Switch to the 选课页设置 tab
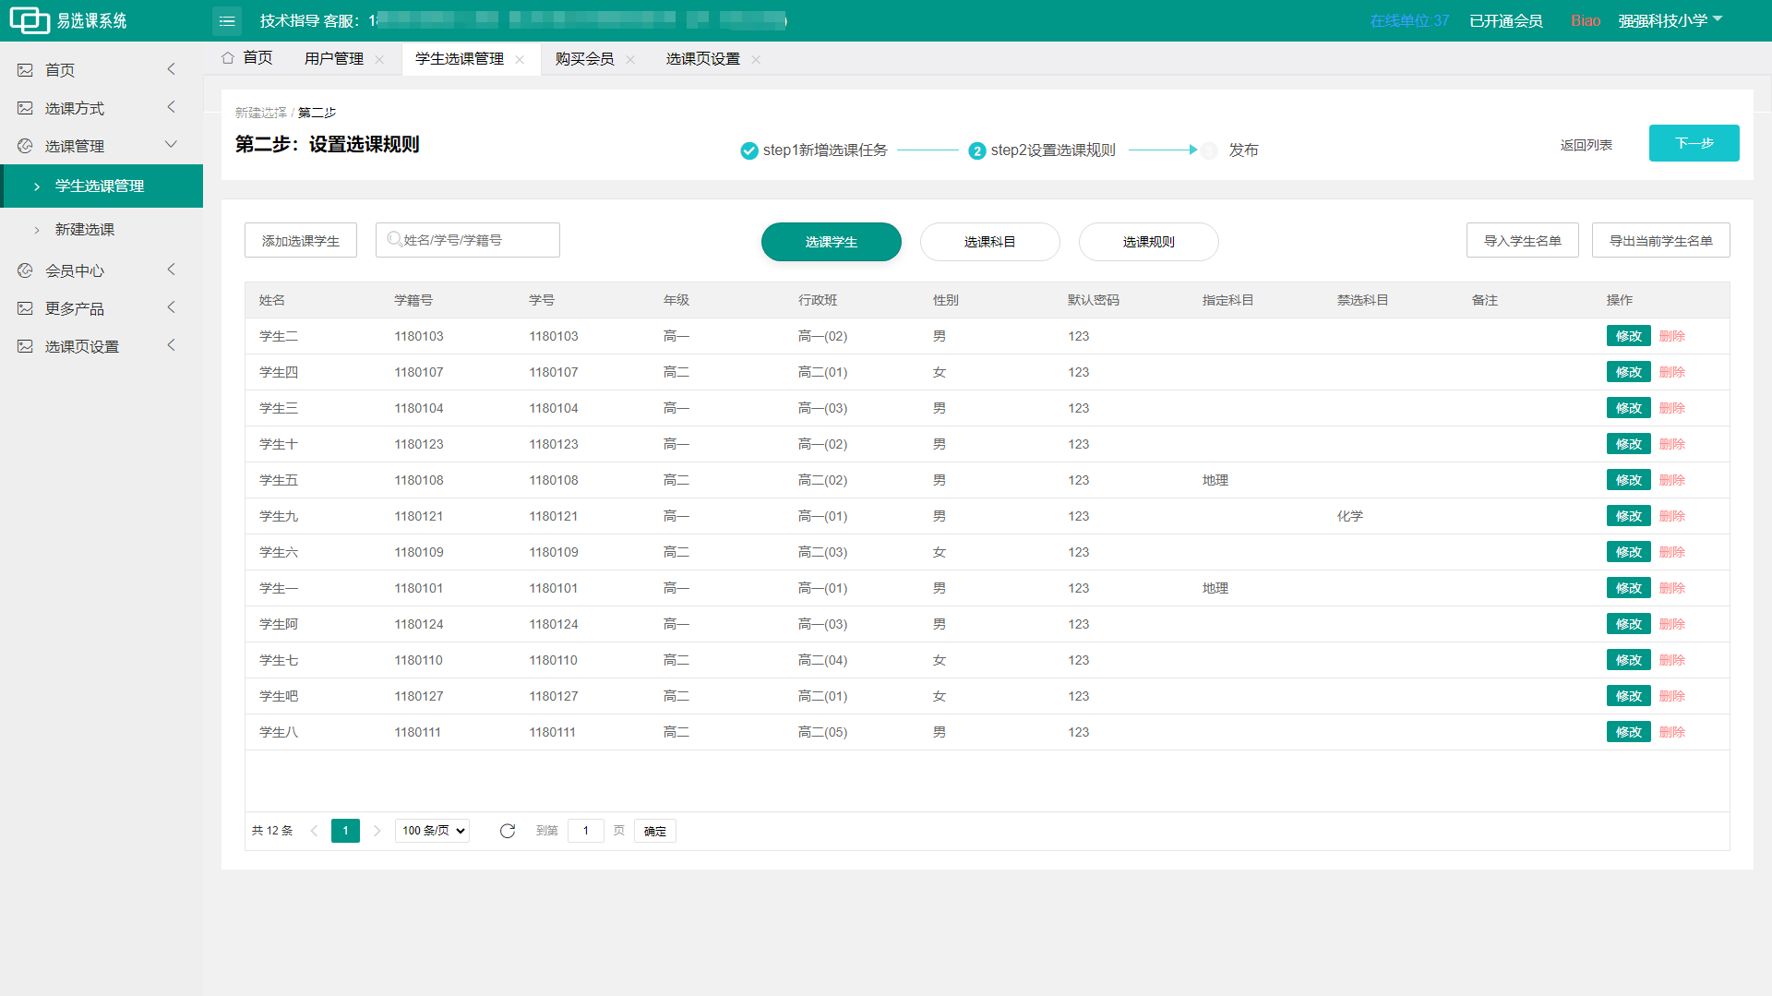The image size is (1772, 996). pyautogui.click(x=702, y=59)
